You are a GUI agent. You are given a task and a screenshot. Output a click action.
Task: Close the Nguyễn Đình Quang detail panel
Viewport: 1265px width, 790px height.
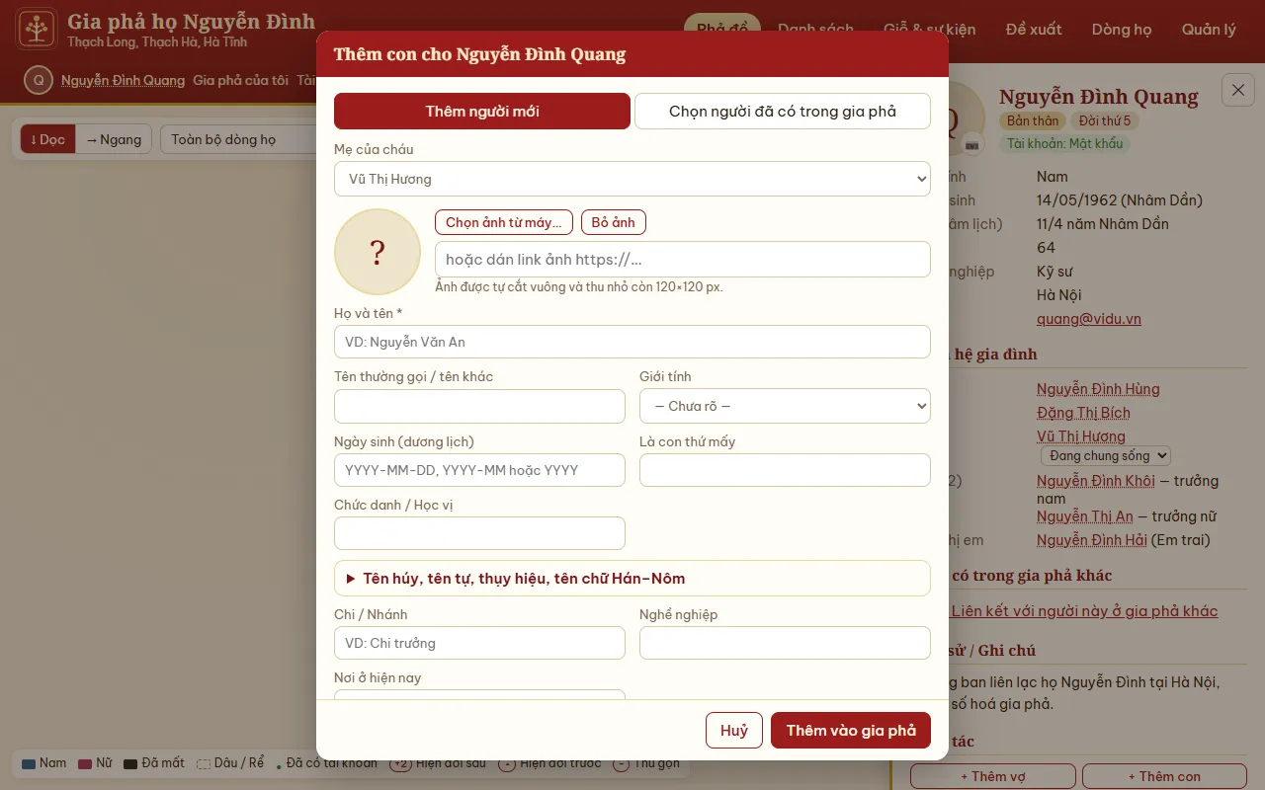coord(1238,90)
